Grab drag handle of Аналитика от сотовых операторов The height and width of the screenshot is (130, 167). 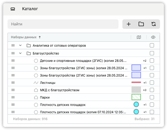pyautogui.click(x=13, y=45)
